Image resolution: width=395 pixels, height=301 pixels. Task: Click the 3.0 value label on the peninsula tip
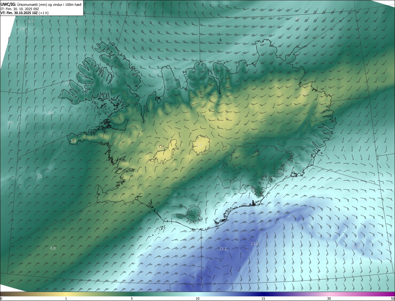73,141
